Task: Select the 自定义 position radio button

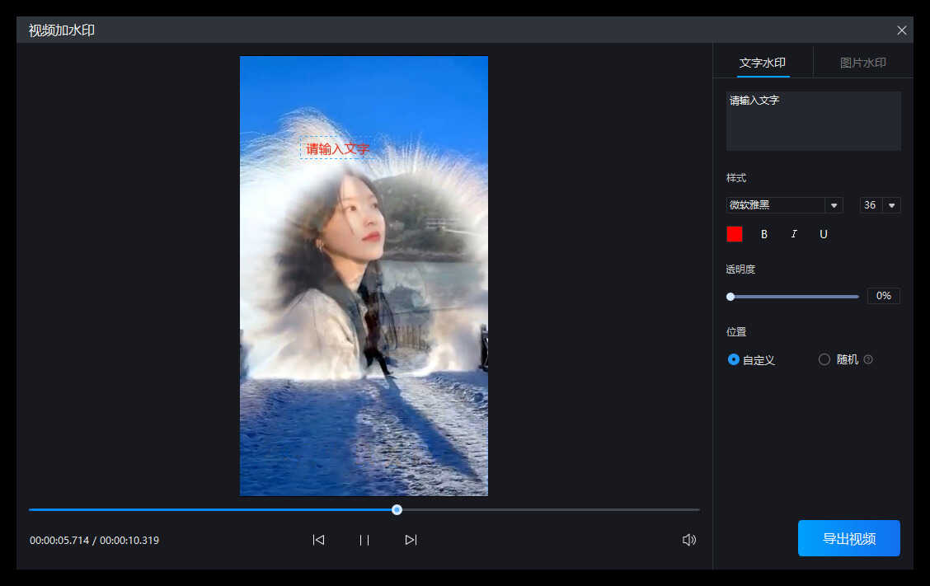Action: (734, 359)
